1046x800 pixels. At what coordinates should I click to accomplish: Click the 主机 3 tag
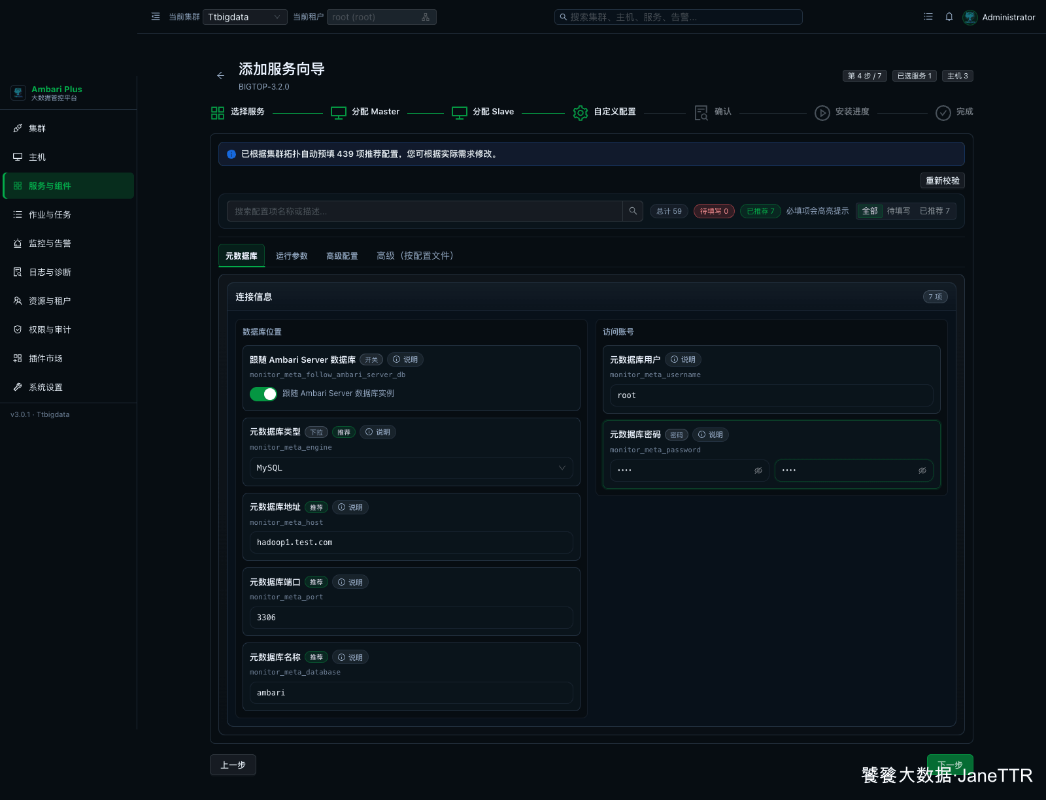(x=958, y=76)
